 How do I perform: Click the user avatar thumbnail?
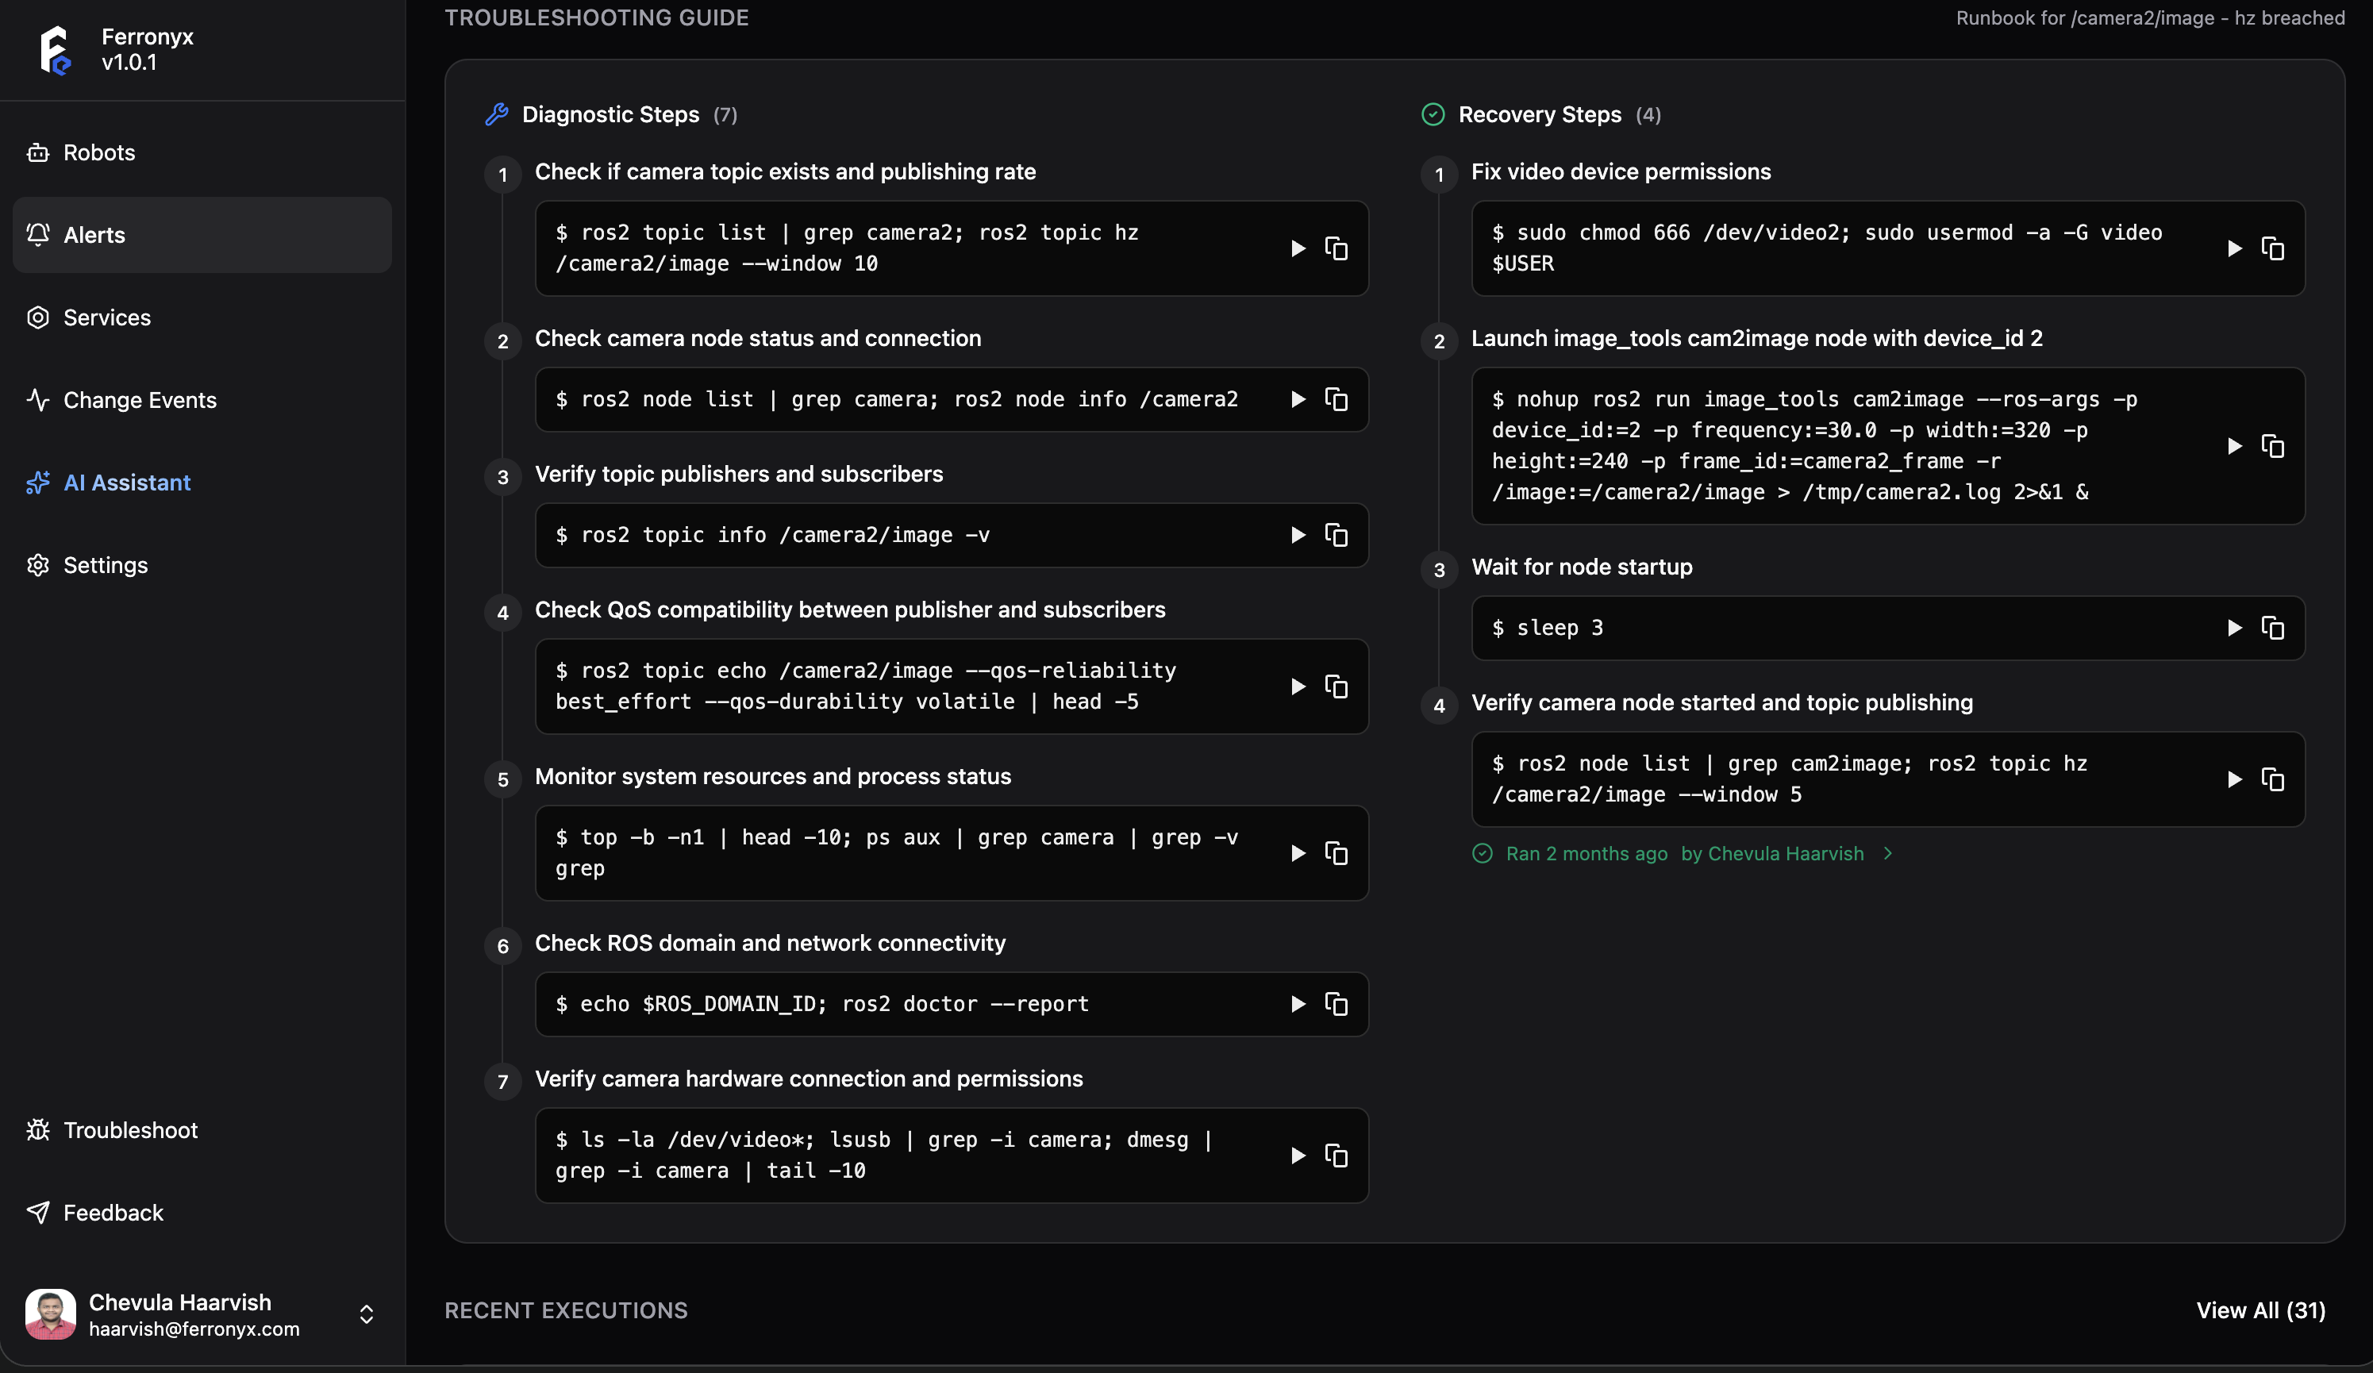pos(50,1314)
